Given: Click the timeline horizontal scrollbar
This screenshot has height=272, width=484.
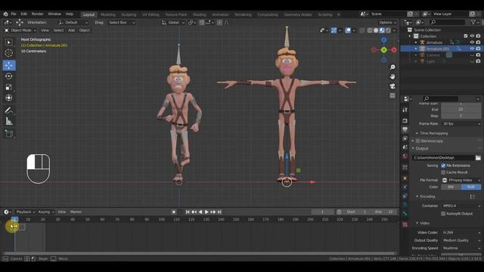Looking at the screenshot, I should tap(199, 254).
